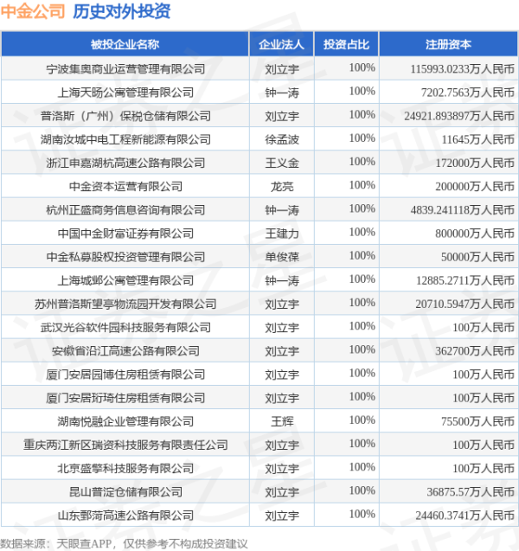Click 重庆两江新区瑞资科技服务有限责任公司 cell
This screenshot has width=519, height=551.
tap(125, 445)
